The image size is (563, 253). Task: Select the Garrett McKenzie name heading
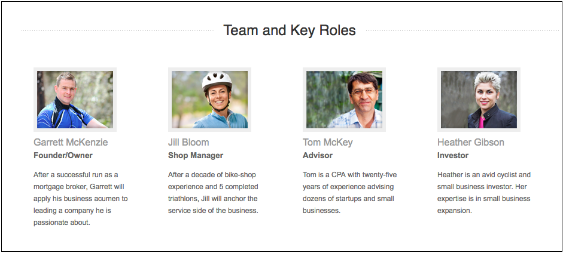pyautogui.click(x=71, y=143)
